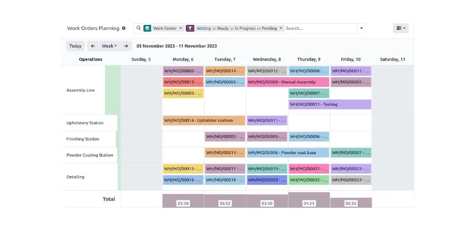Click the search magnifier icon

[x=139, y=28]
